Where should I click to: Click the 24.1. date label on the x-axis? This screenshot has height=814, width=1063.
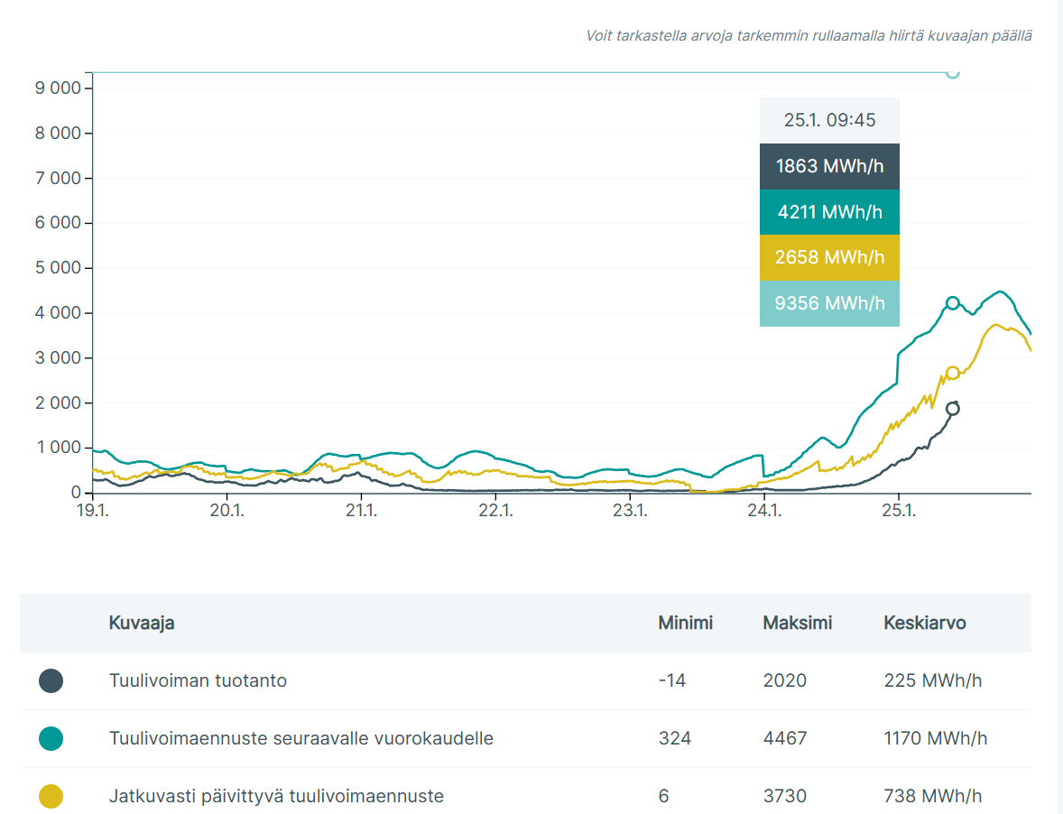[764, 511]
